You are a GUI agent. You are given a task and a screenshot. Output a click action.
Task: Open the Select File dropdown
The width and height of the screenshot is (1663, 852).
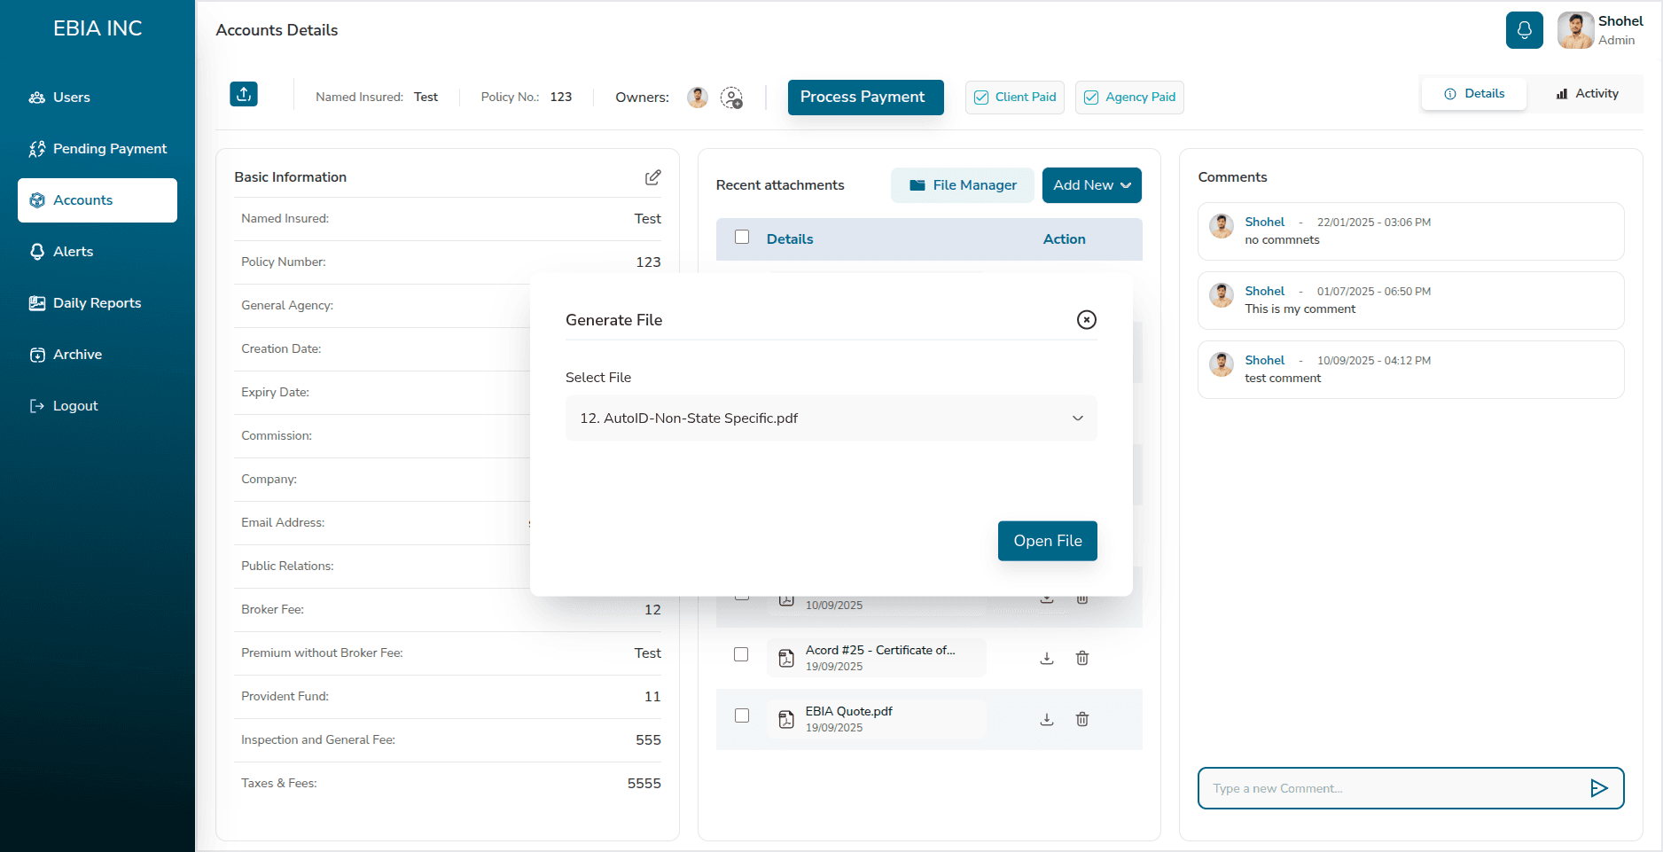click(831, 418)
